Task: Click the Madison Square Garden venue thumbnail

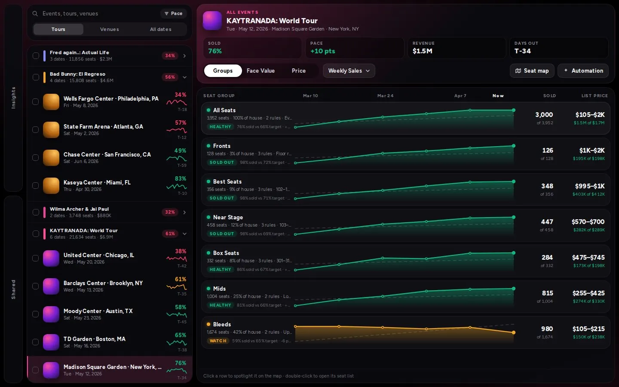Action: (51, 370)
